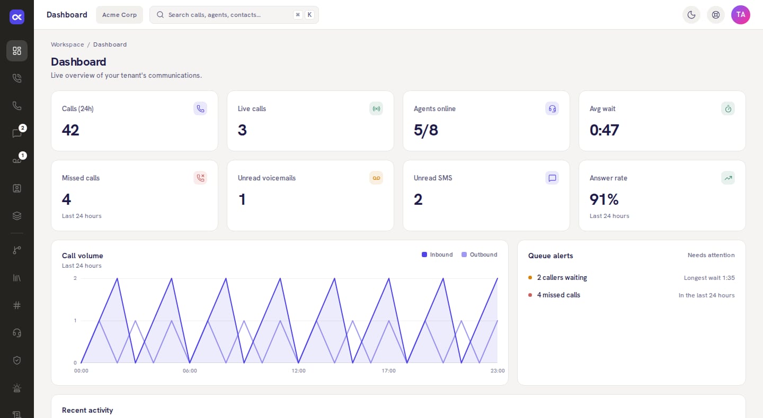Focus the search calls, agents, contacts field

234,15
